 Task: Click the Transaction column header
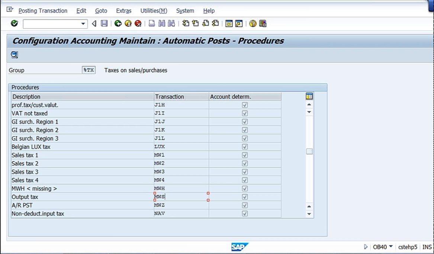181,97
